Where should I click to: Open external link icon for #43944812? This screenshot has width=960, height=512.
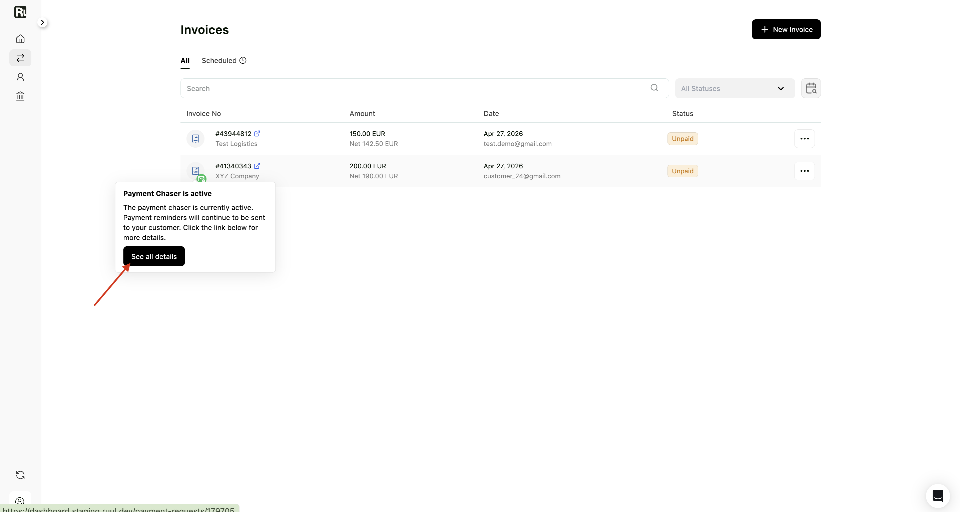(x=257, y=133)
